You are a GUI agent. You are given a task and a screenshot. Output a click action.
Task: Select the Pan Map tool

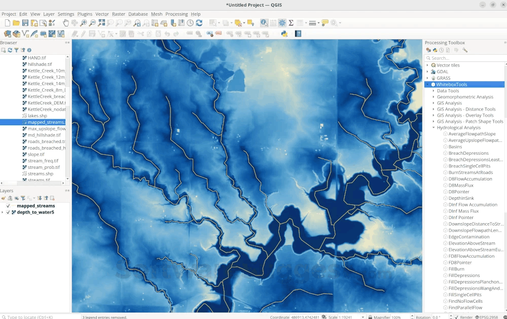point(65,22)
